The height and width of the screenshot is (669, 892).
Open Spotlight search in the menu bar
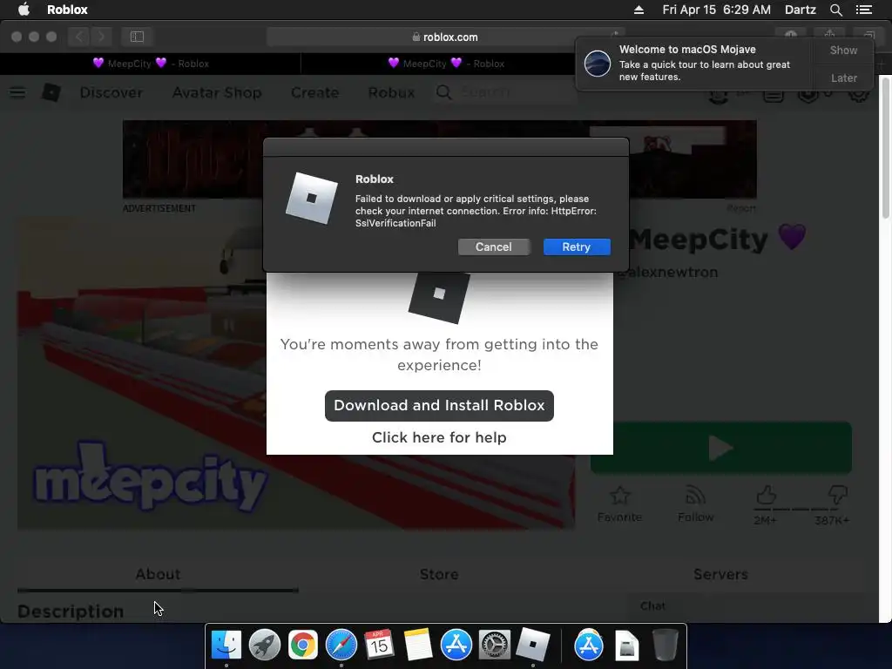click(x=835, y=10)
